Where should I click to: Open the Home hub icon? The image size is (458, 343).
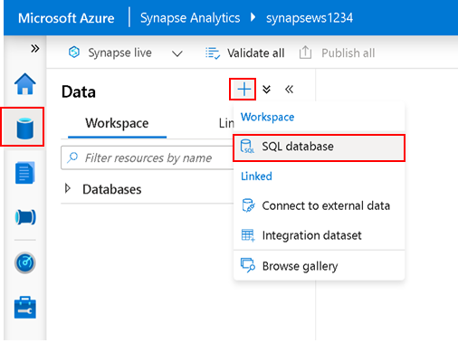coord(25,84)
